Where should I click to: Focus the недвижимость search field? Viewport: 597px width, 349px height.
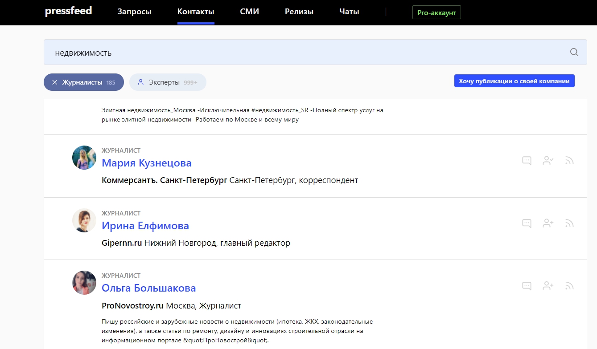(x=303, y=53)
